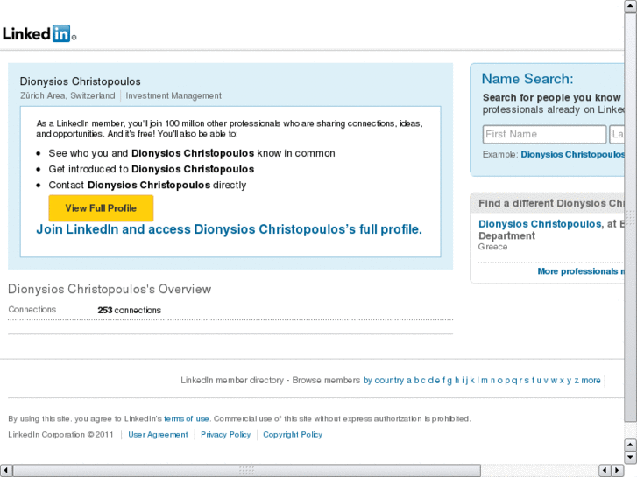Click the First Name search field
Screen dimensions: 637x477
544,135
